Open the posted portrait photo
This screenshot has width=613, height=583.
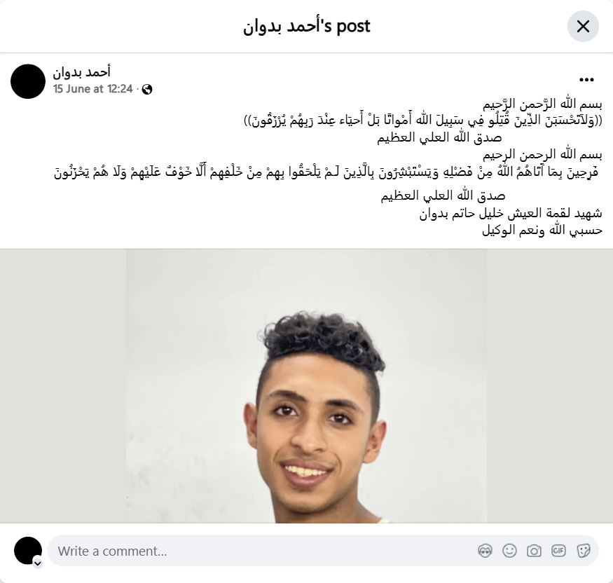coord(306,386)
